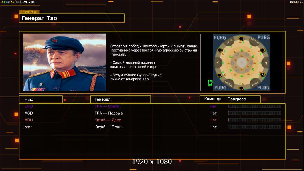Click start position marker numbered 3 on minimap

pyautogui.click(x=262, y=74)
